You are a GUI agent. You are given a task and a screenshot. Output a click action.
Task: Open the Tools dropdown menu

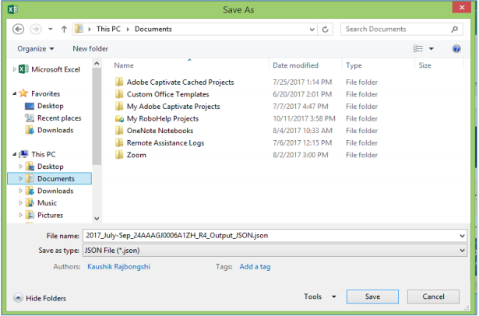(x=320, y=297)
